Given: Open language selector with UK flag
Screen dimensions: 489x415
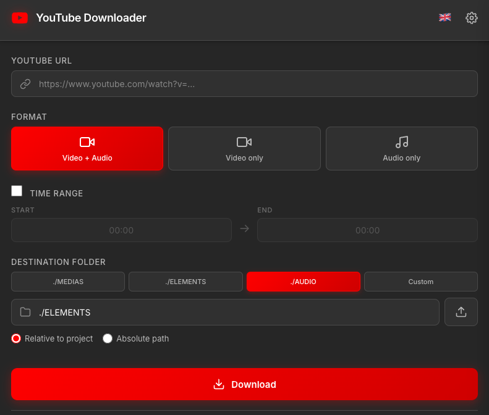Looking at the screenshot, I should (444, 17).
